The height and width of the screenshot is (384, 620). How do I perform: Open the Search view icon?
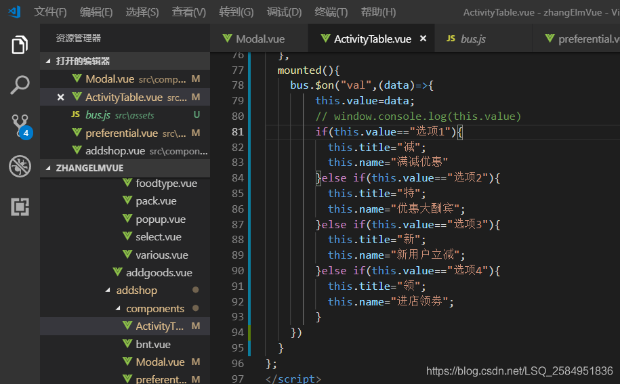[20, 85]
